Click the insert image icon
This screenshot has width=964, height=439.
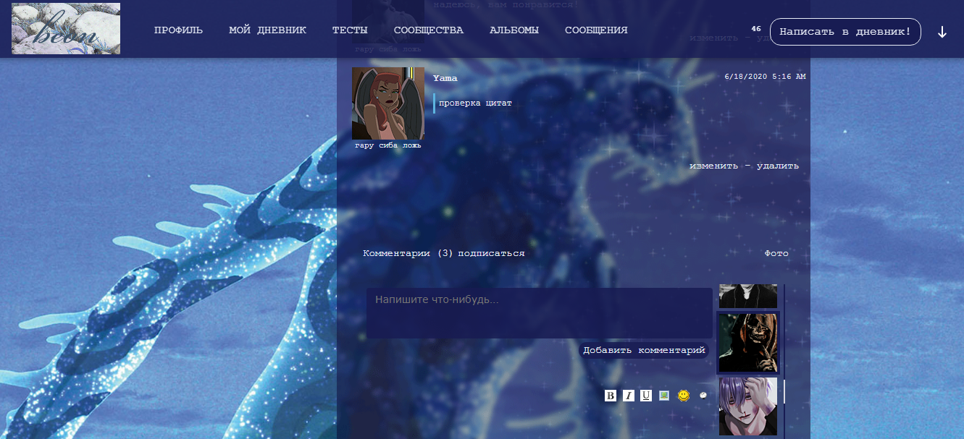click(664, 396)
